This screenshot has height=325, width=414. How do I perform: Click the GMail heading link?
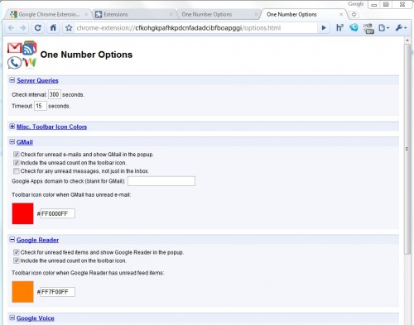point(25,142)
